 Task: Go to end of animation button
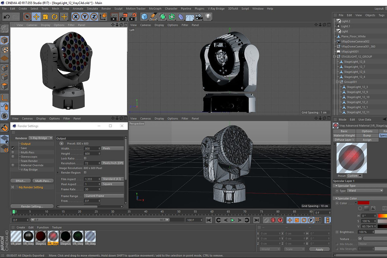tap(256, 220)
